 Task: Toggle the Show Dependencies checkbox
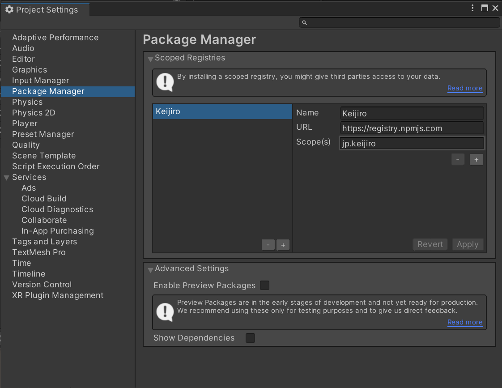(x=250, y=338)
